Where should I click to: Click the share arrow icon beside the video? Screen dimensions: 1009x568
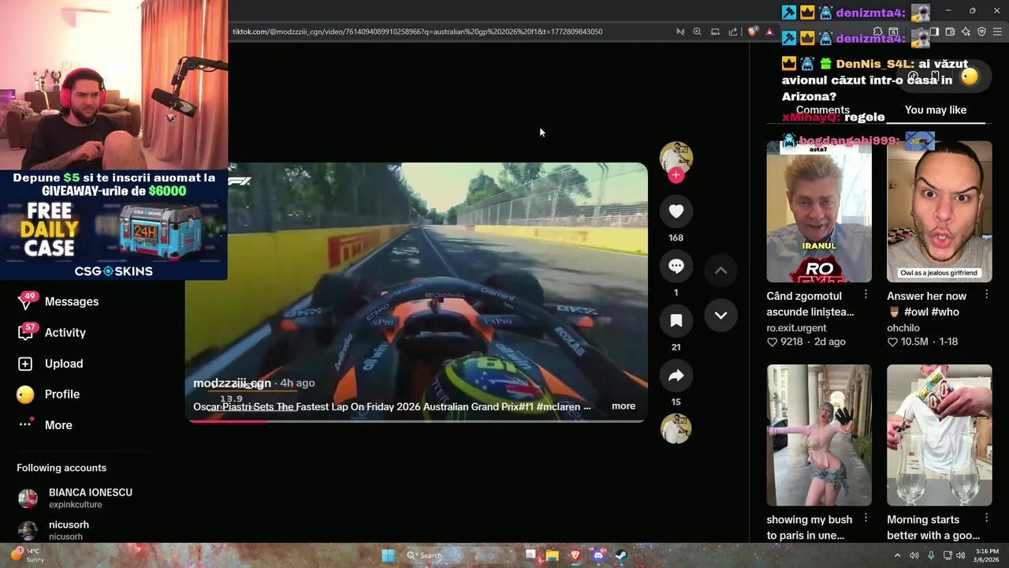click(x=676, y=376)
